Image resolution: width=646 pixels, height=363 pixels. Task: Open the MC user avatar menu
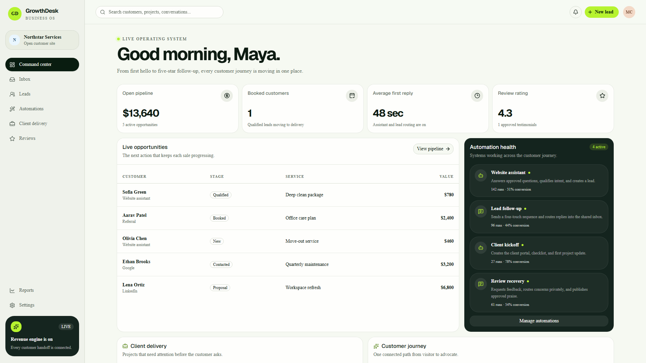point(629,12)
